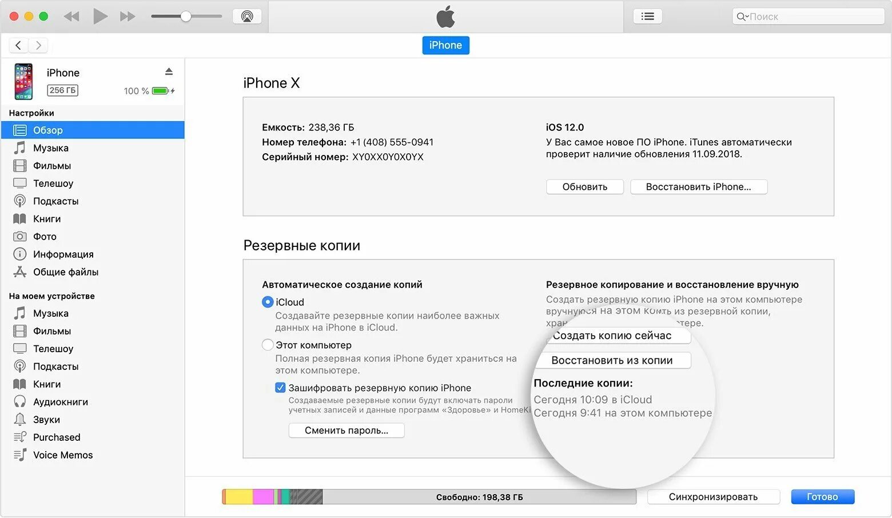This screenshot has width=892, height=518.
Task: Skip to next track with the fast-forward icon
Action: [x=128, y=17]
